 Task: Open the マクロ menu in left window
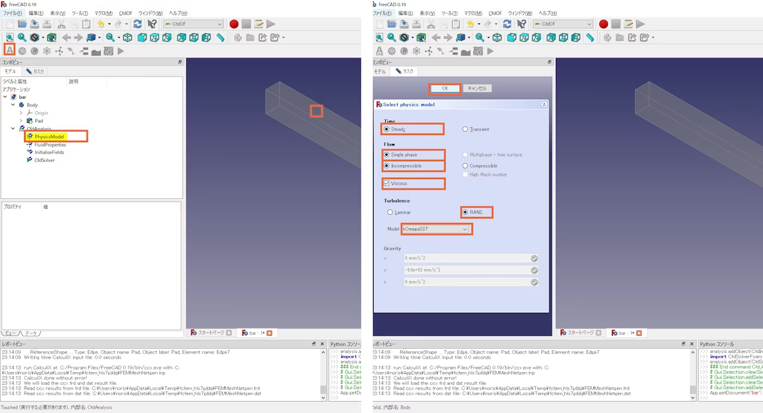(x=104, y=13)
